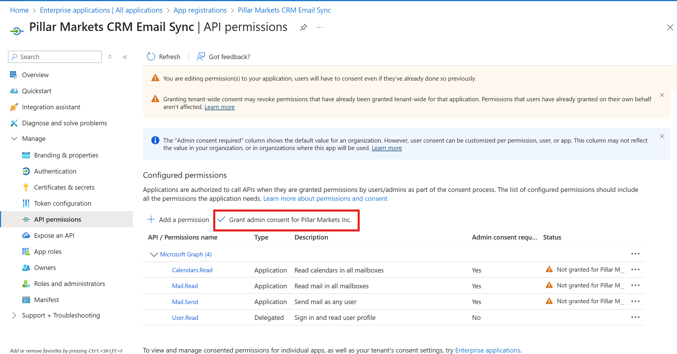Open Certificates & secrets
This screenshot has height=354, width=677.
[x=64, y=187]
